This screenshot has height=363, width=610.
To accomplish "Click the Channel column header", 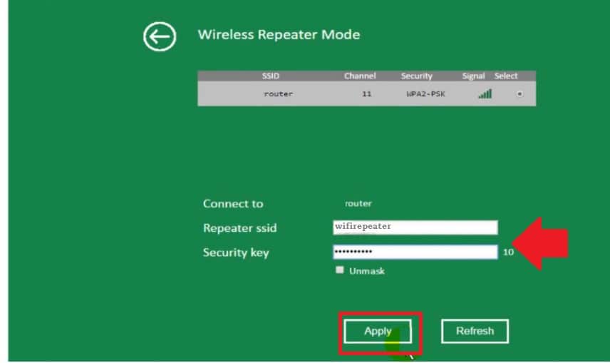I will pyautogui.click(x=359, y=76).
